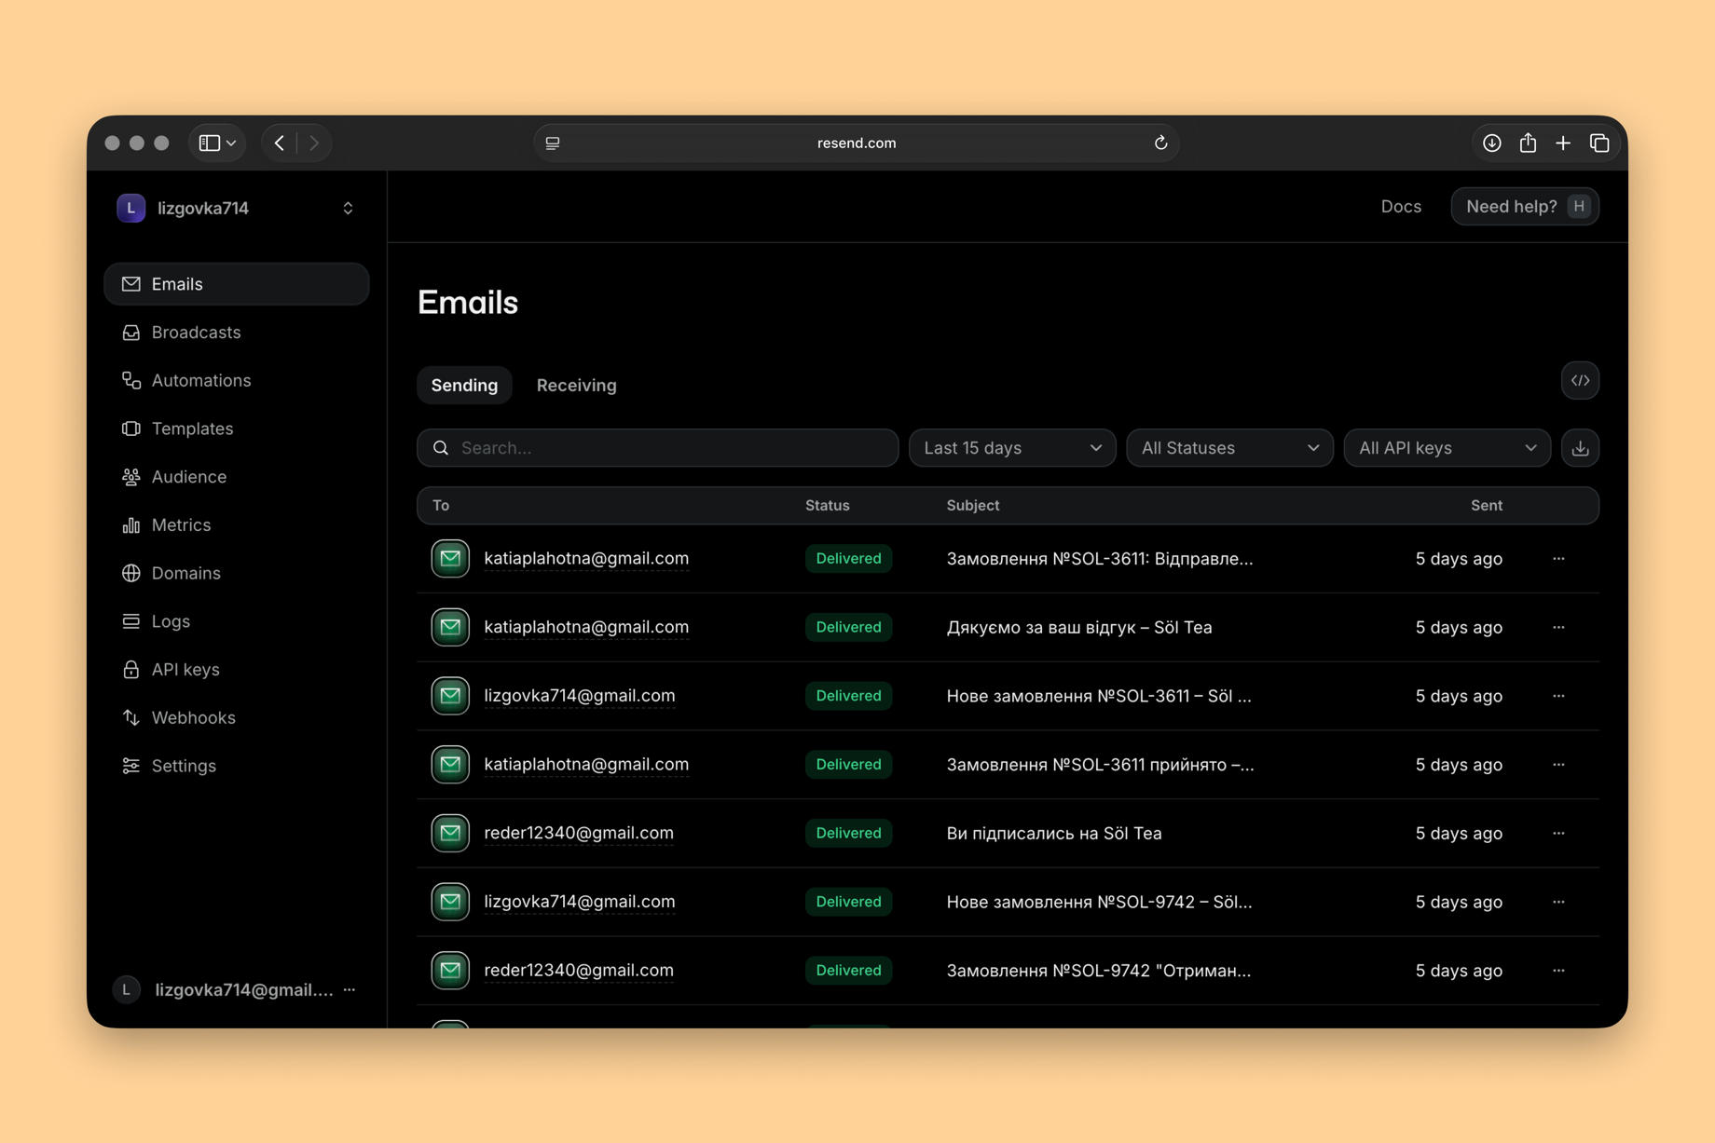Go forward in Safari
The height and width of the screenshot is (1143, 1715).
pyautogui.click(x=314, y=143)
